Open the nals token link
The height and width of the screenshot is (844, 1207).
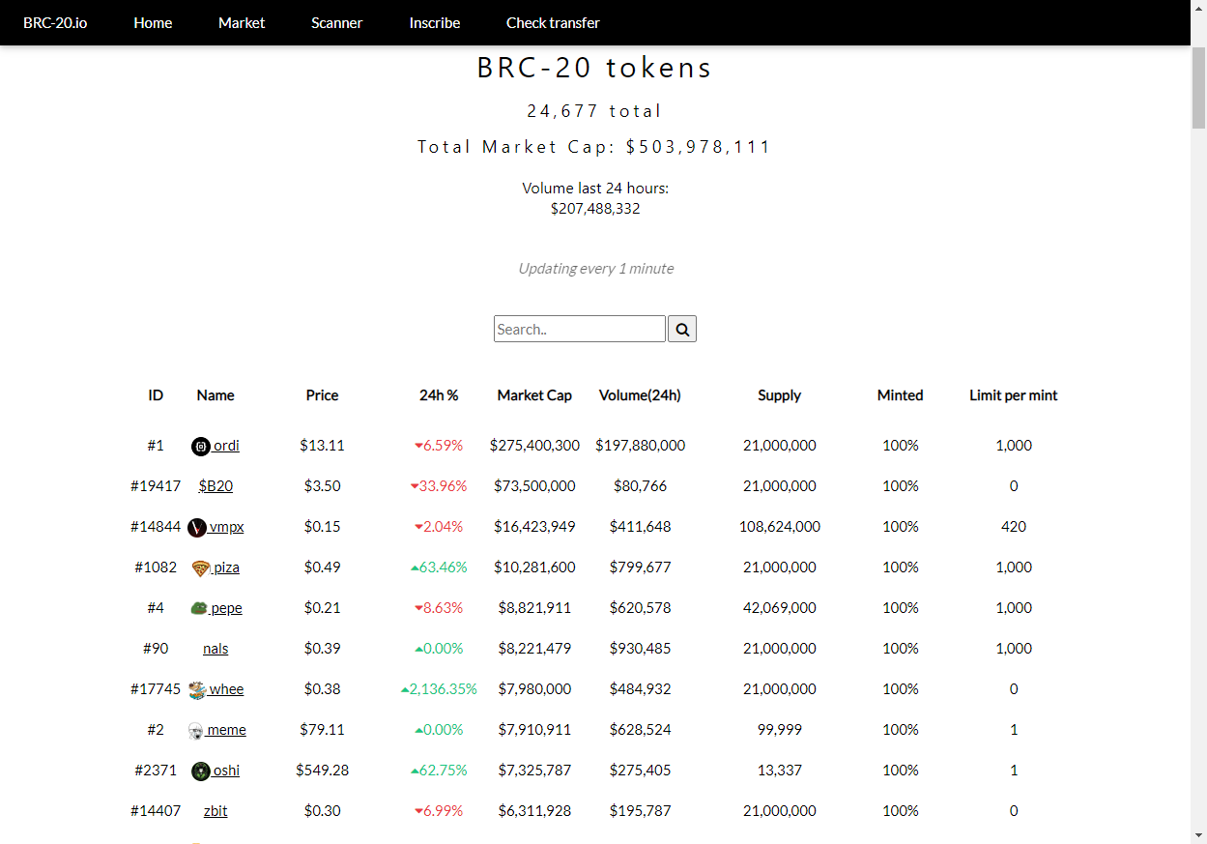click(x=216, y=649)
